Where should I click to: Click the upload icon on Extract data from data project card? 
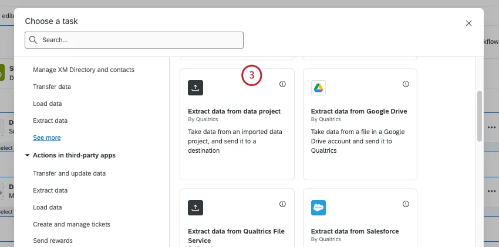(x=195, y=88)
